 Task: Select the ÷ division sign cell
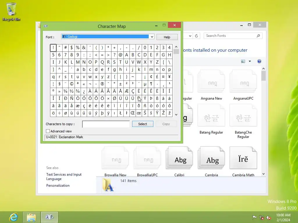[59, 113]
